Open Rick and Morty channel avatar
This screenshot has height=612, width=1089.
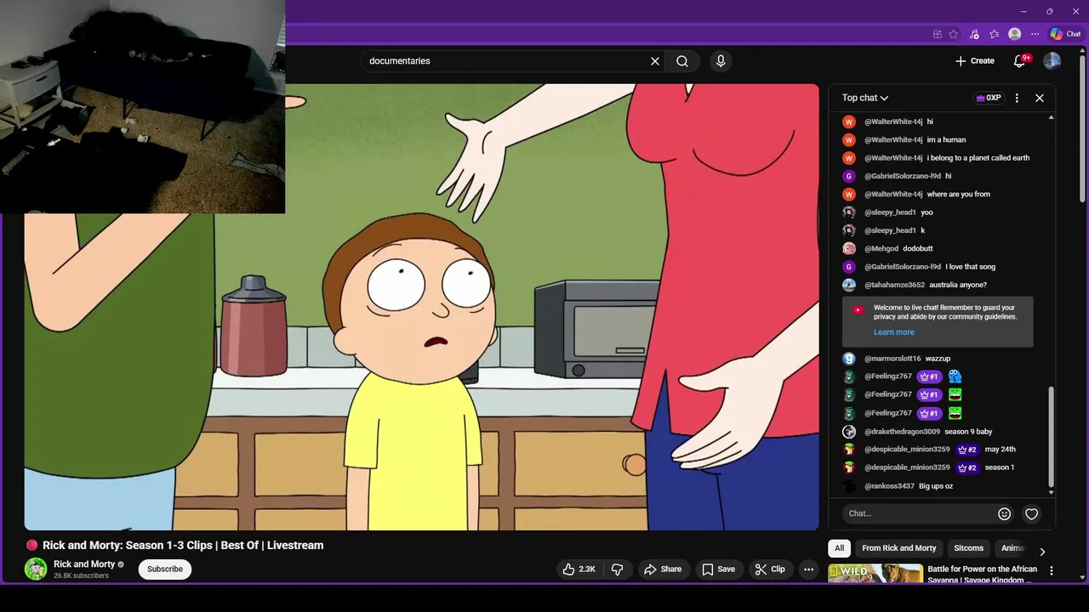tap(36, 569)
